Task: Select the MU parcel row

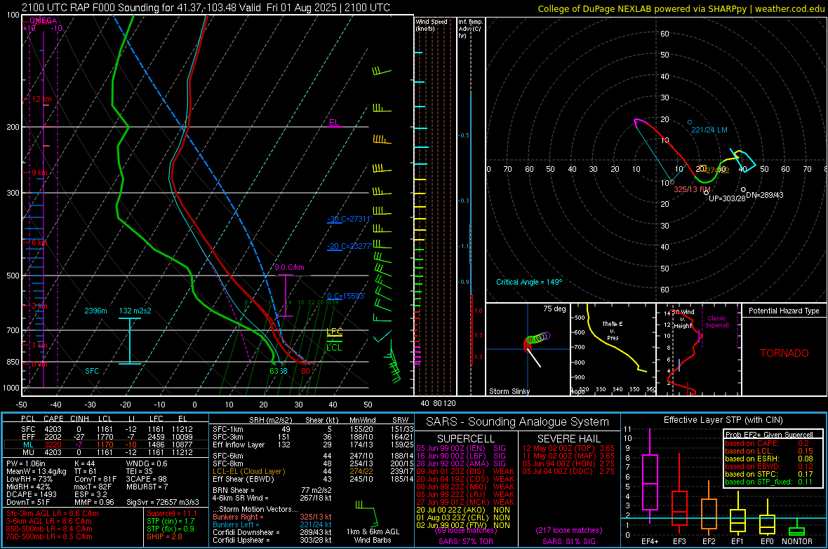Action: pyautogui.click(x=106, y=452)
